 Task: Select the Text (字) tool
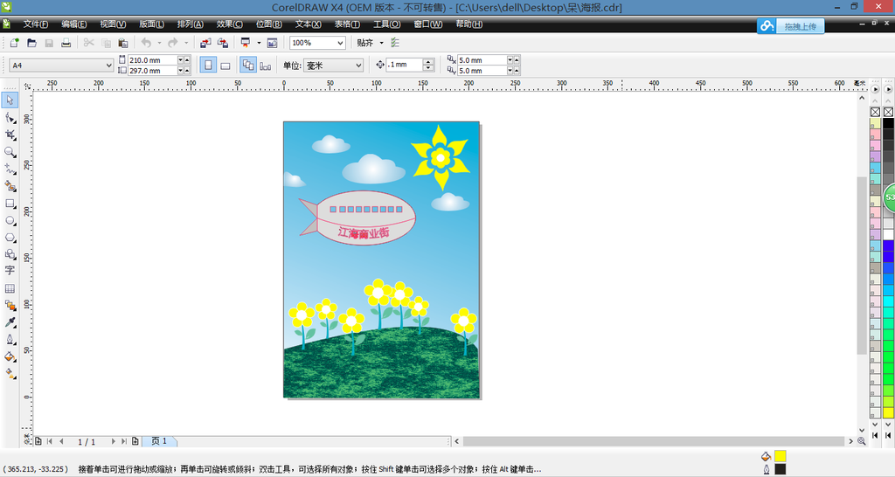[10, 271]
